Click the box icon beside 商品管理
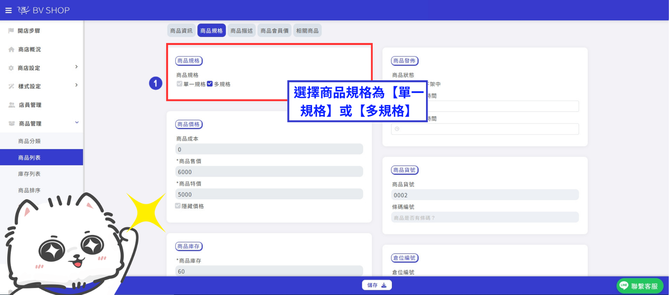 point(12,123)
